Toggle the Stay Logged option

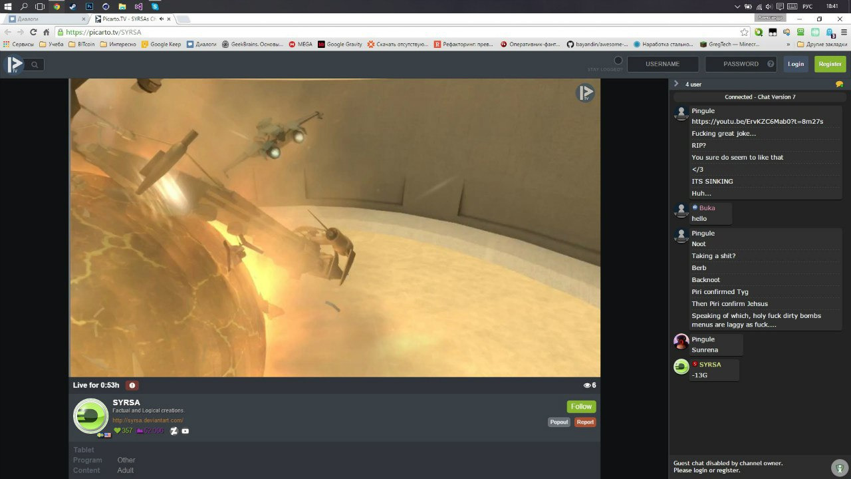coord(618,61)
